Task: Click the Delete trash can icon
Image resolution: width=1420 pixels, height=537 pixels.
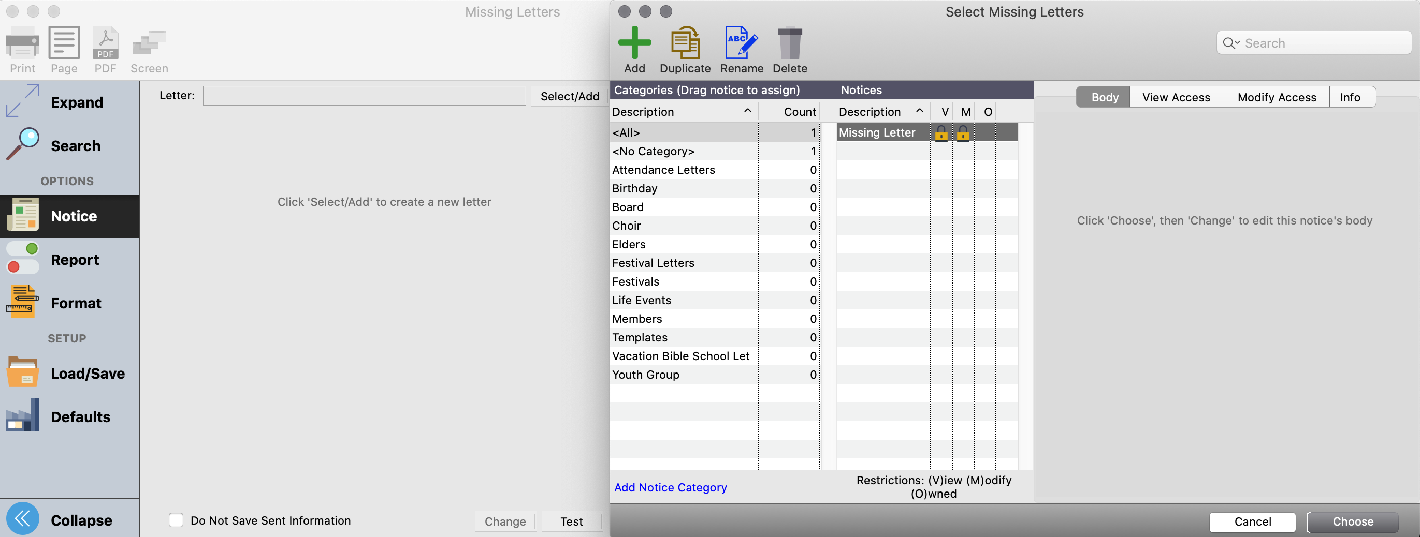Action: (x=789, y=43)
